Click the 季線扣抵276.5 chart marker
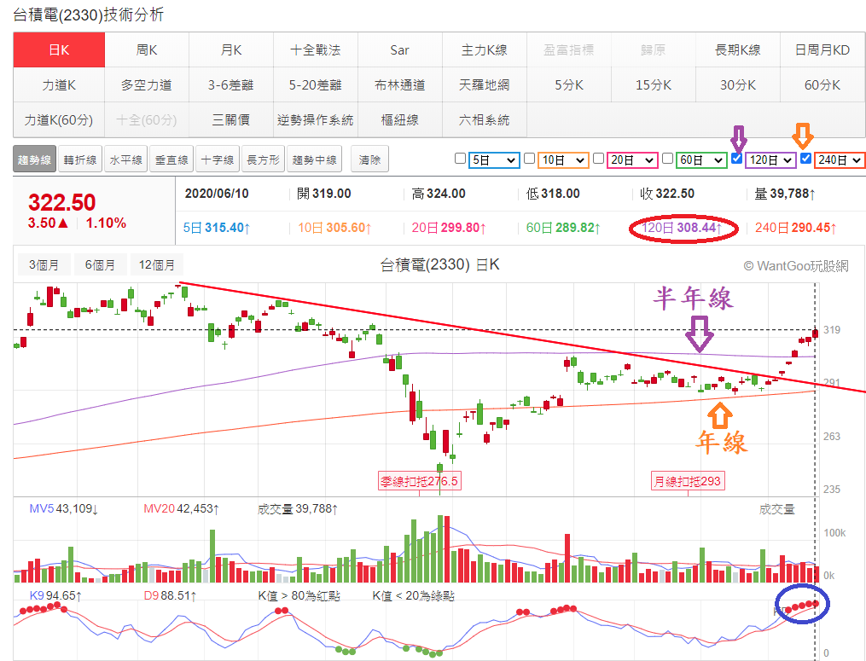This screenshot has height=661, width=866. click(x=419, y=481)
